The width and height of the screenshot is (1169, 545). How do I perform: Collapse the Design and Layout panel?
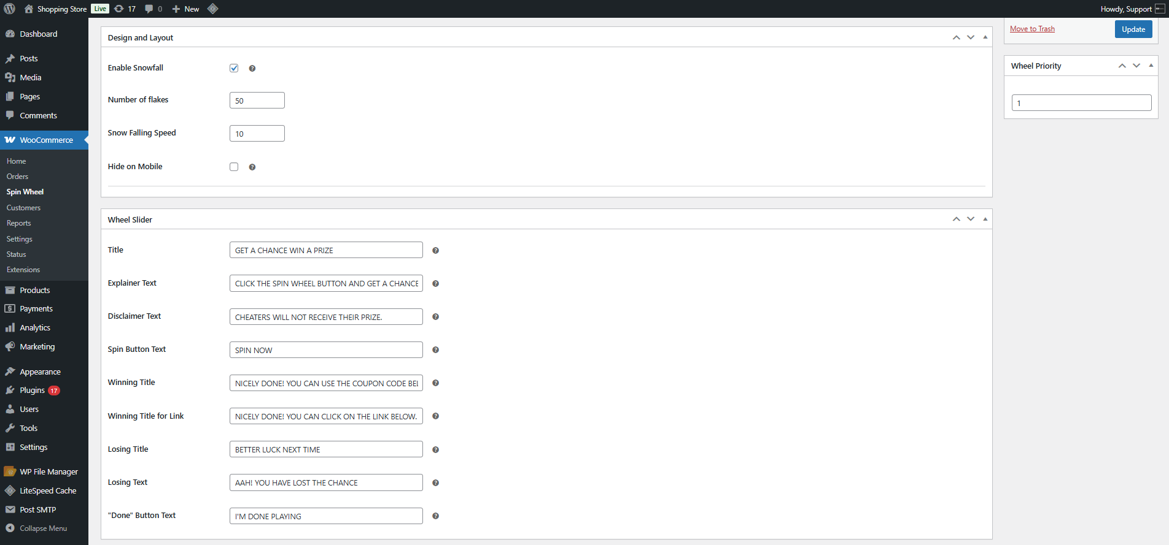pyautogui.click(x=985, y=37)
